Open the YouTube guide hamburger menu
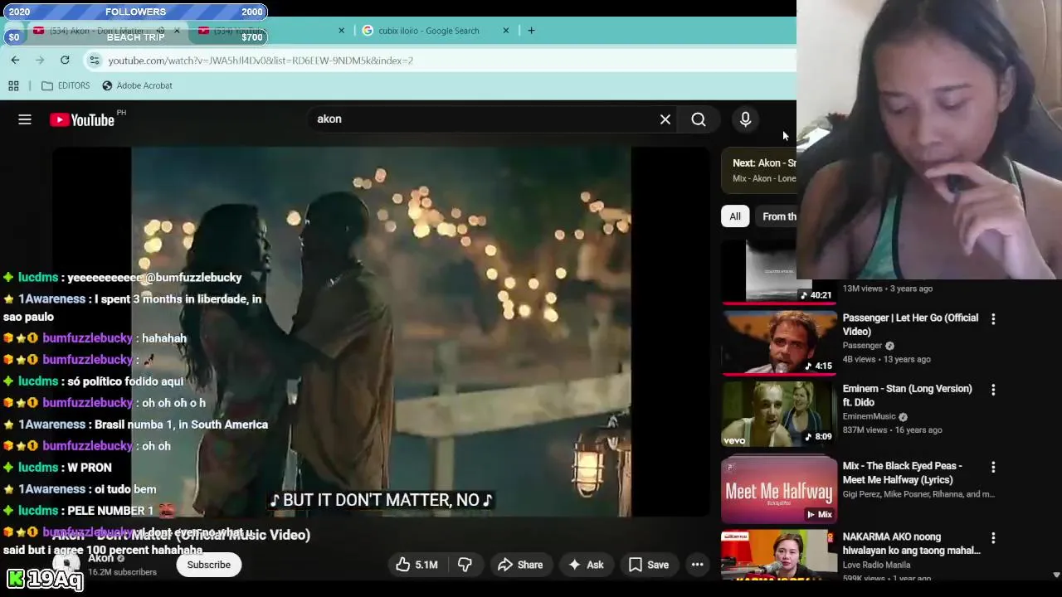The width and height of the screenshot is (1062, 597). [x=25, y=119]
